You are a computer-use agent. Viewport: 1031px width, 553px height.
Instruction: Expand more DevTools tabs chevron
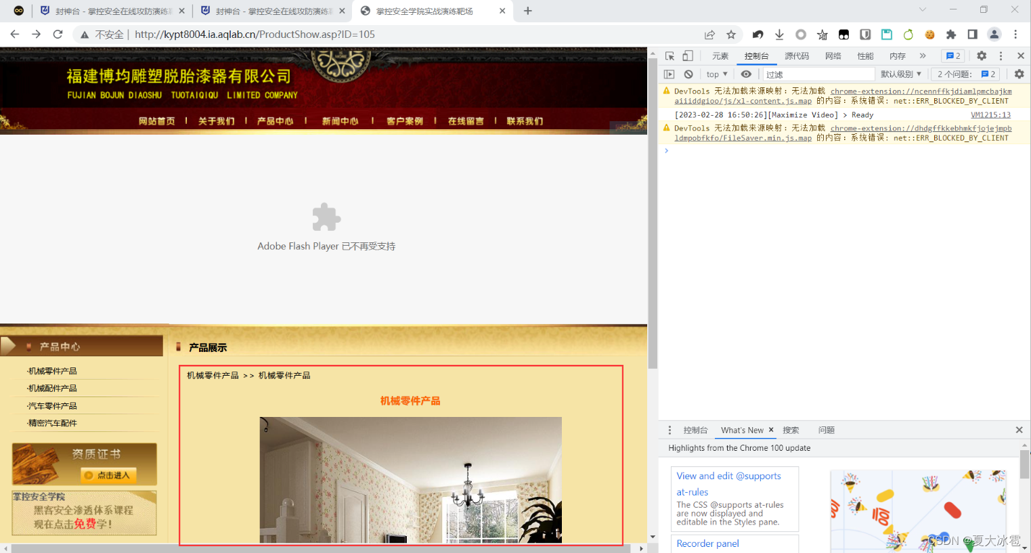pos(923,56)
